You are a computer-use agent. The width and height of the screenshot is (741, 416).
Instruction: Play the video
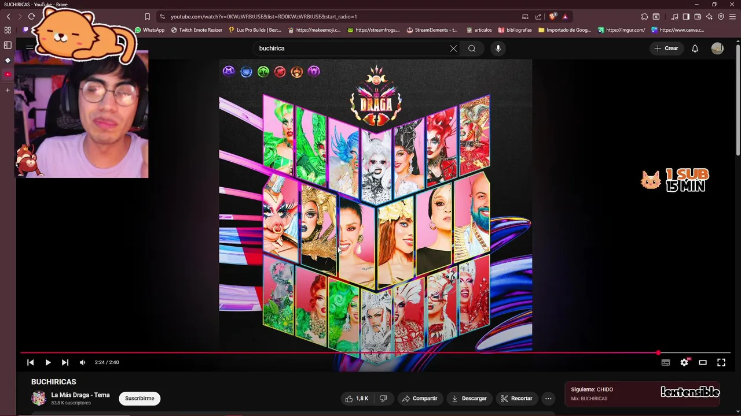[48, 362]
